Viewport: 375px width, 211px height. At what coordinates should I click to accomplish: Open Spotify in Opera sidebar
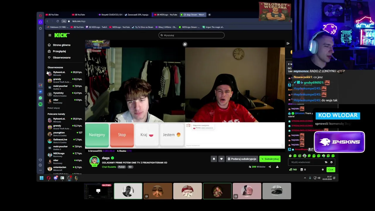coord(40,104)
